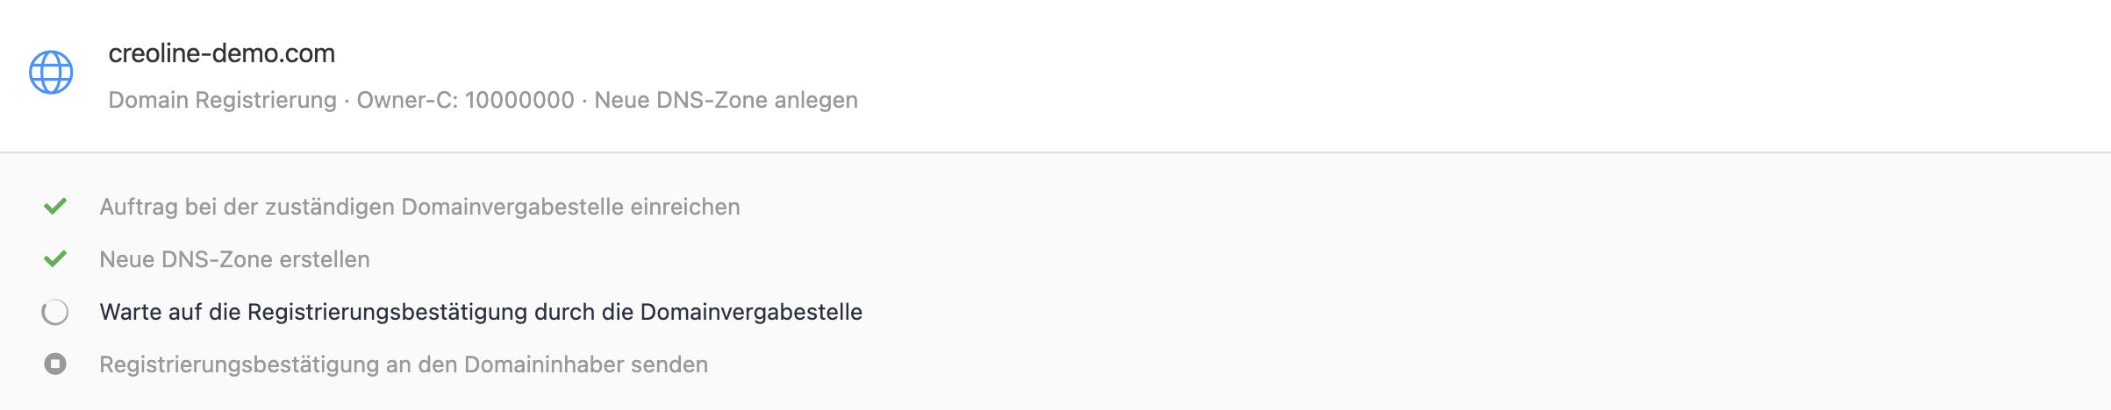This screenshot has width=2111, height=410.
Task: Click the word anlegen in the header subtitle
Action: coord(816,101)
